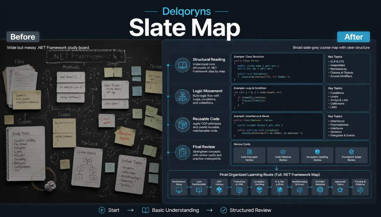Viewport: 381px width, 217px height.
Task: Select Classes & Objects key topic
Action: 342,72
